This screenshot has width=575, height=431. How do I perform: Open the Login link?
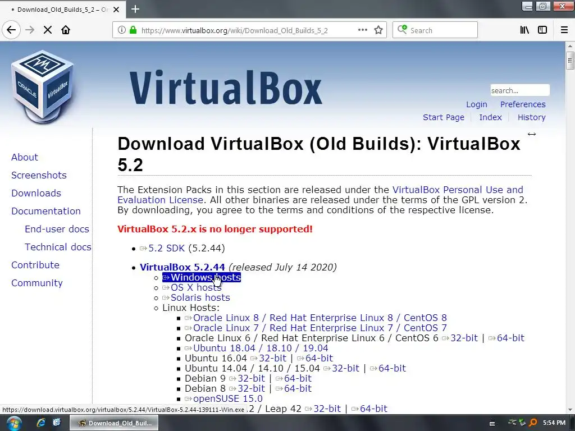(477, 104)
